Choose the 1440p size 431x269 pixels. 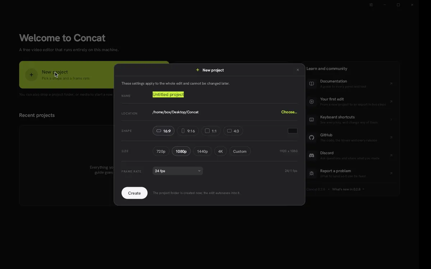(x=203, y=151)
